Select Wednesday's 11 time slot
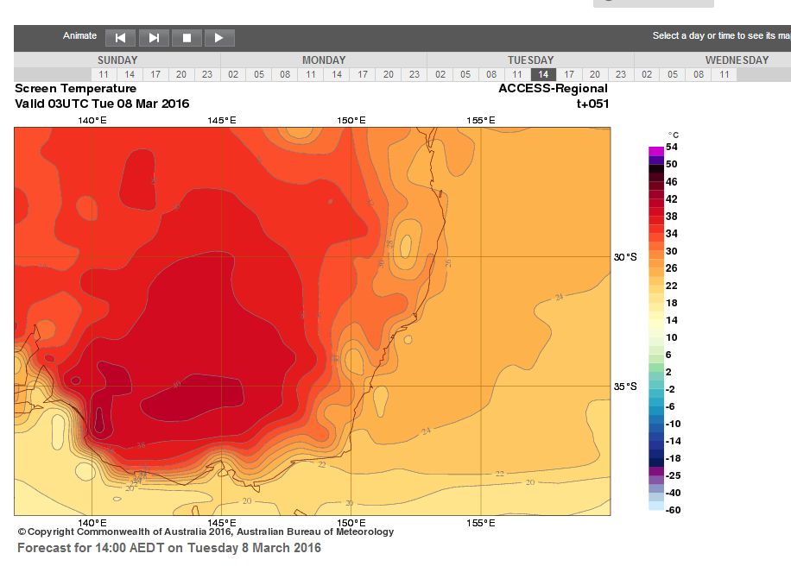This screenshot has width=791, height=585. tap(725, 74)
